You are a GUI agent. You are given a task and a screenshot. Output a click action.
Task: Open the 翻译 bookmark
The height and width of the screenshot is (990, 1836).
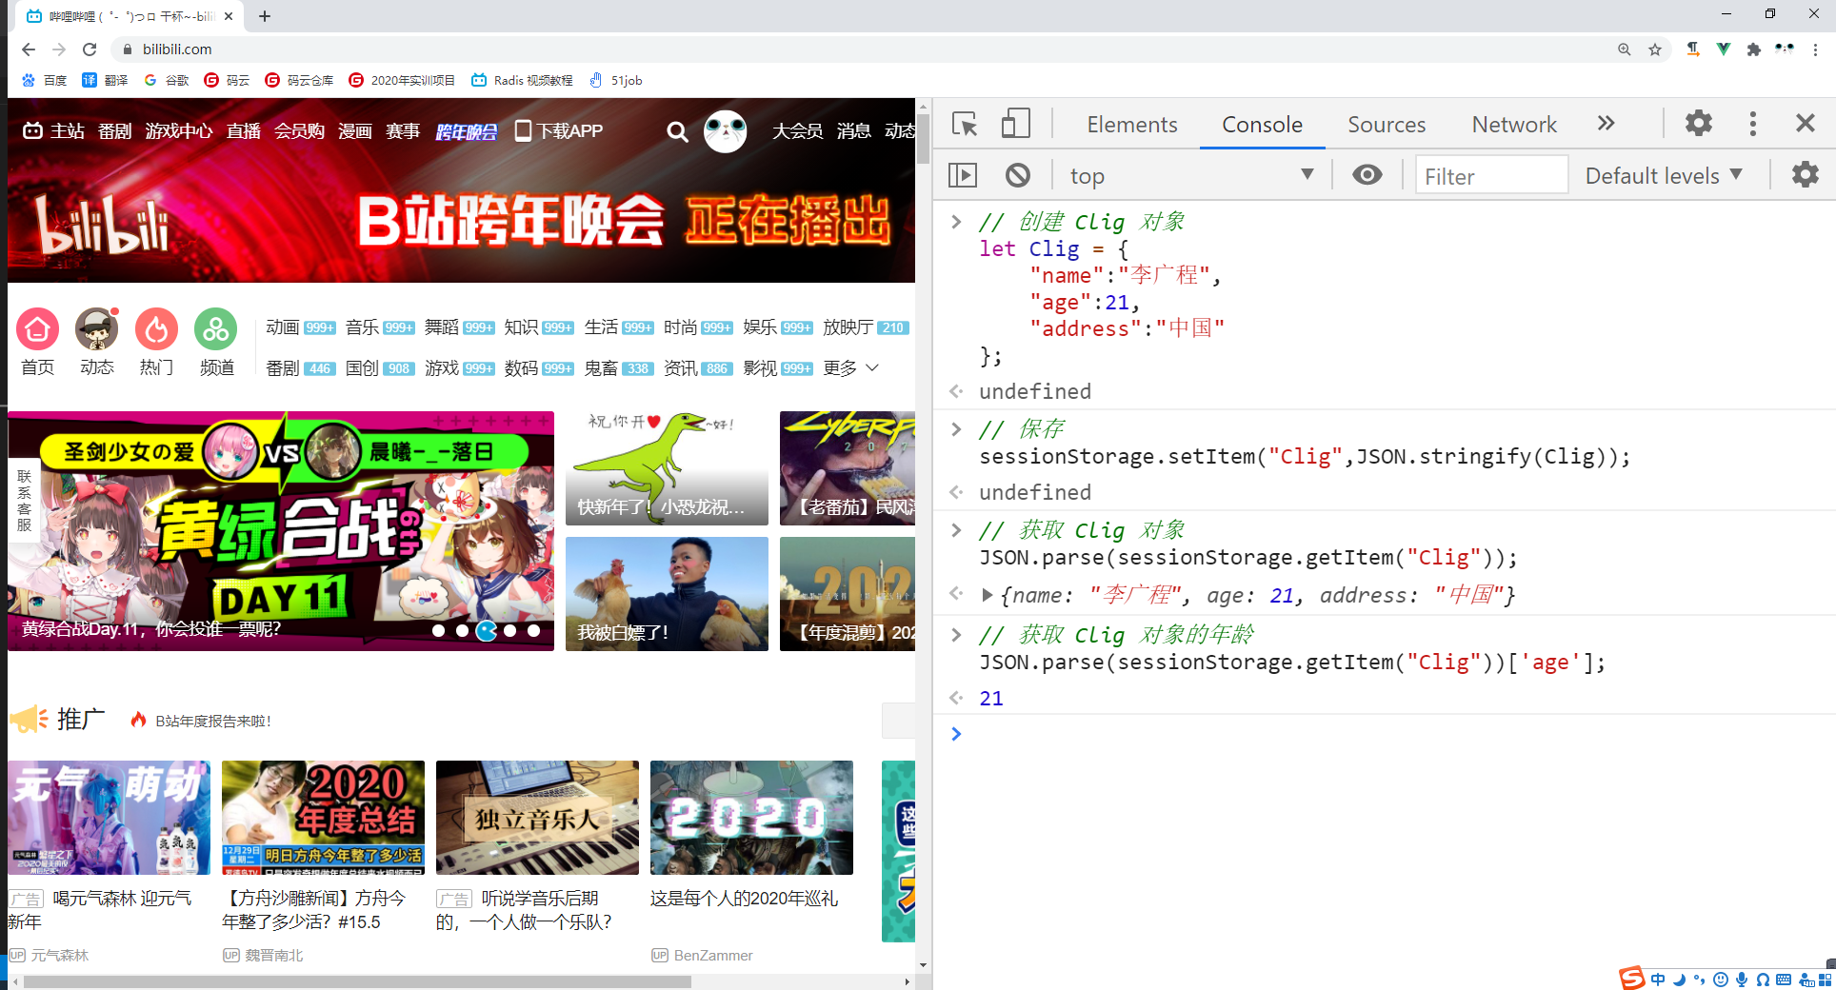coord(105,80)
